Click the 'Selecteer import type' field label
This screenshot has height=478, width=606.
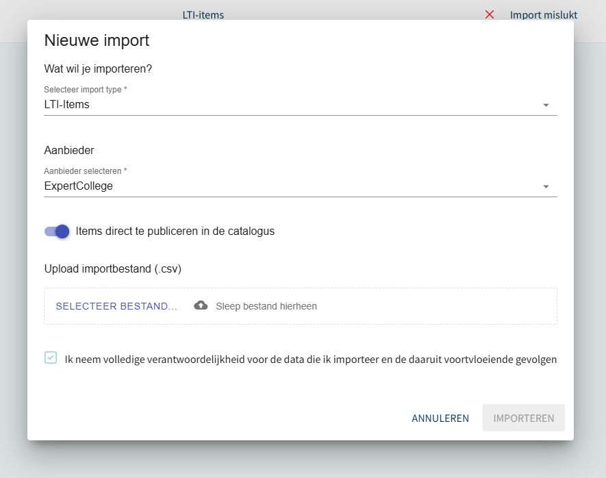[85, 90]
